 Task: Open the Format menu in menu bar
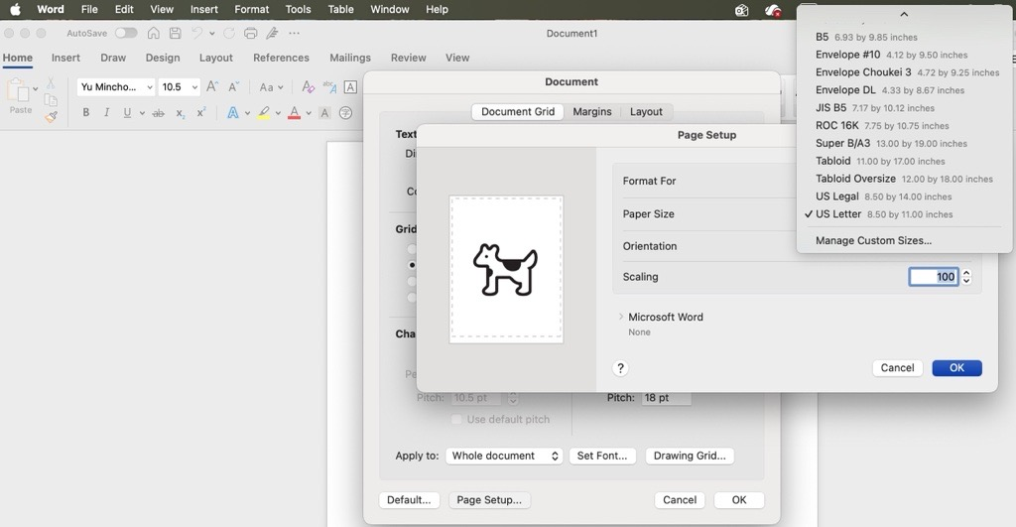(251, 9)
